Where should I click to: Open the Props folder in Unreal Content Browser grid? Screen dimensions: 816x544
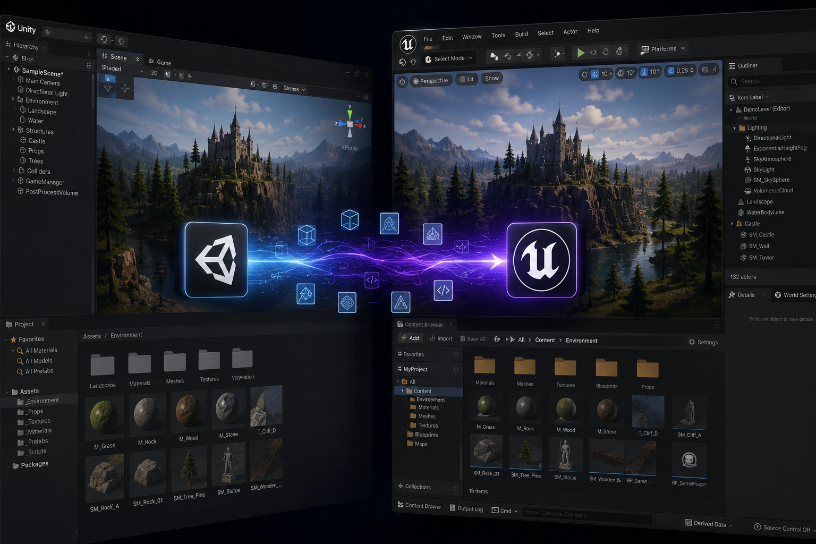tap(648, 369)
